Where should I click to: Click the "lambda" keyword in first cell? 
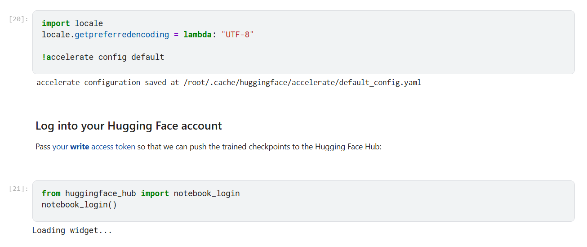[197, 35]
